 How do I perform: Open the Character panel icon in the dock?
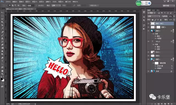point(144,17)
